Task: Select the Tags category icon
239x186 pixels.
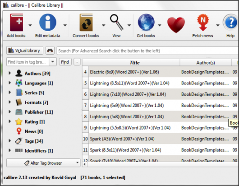Action: 19,141
